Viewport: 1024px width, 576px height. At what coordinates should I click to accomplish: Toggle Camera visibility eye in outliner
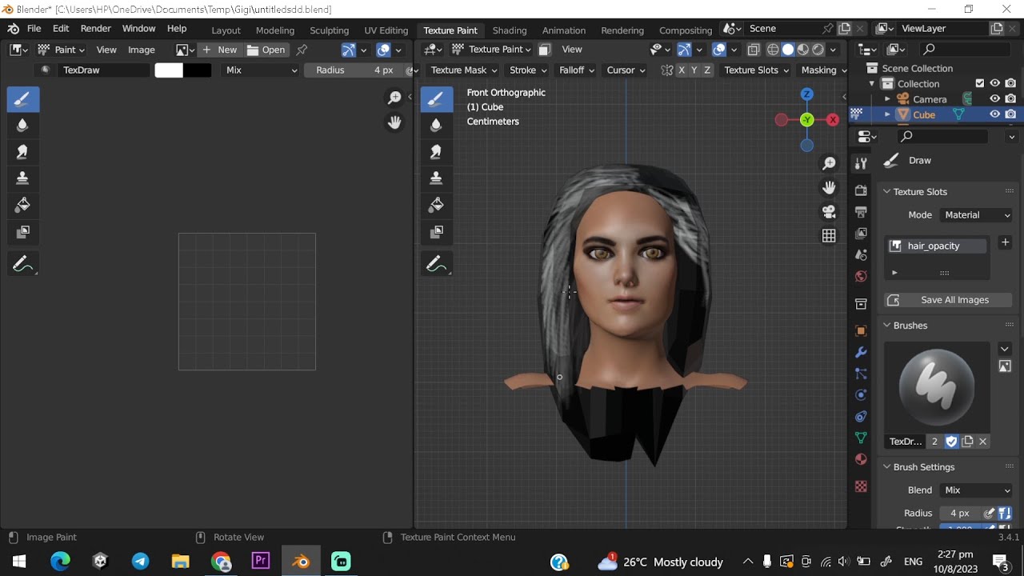pyautogui.click(x=995, y=99)
